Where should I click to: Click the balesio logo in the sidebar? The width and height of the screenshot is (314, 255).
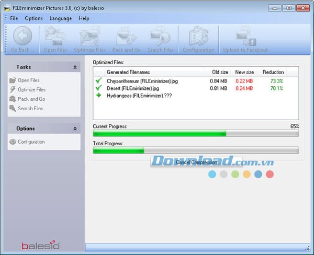[x=41, y=245]
